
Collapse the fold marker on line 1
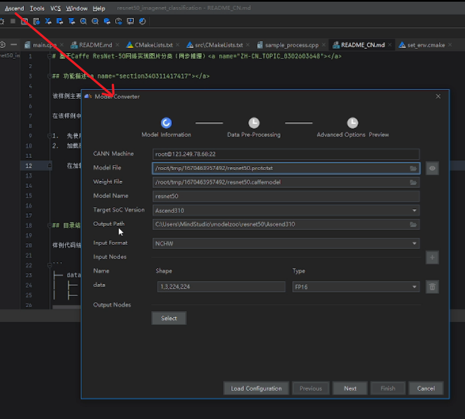[49, 56]
